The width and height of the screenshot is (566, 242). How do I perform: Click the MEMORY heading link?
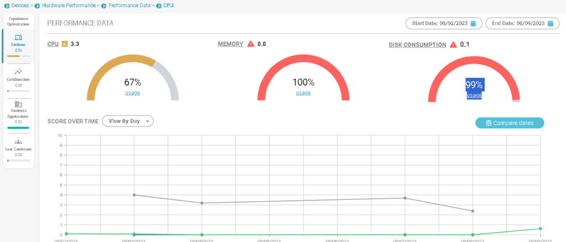(x=230, y=44)
